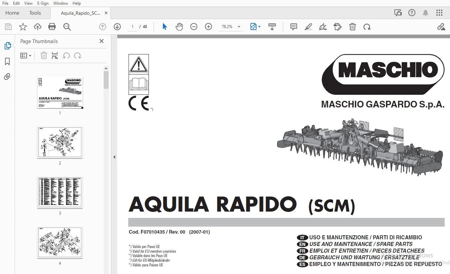
Task: Select page 3 thumbnail
Action: coord(60,193)
